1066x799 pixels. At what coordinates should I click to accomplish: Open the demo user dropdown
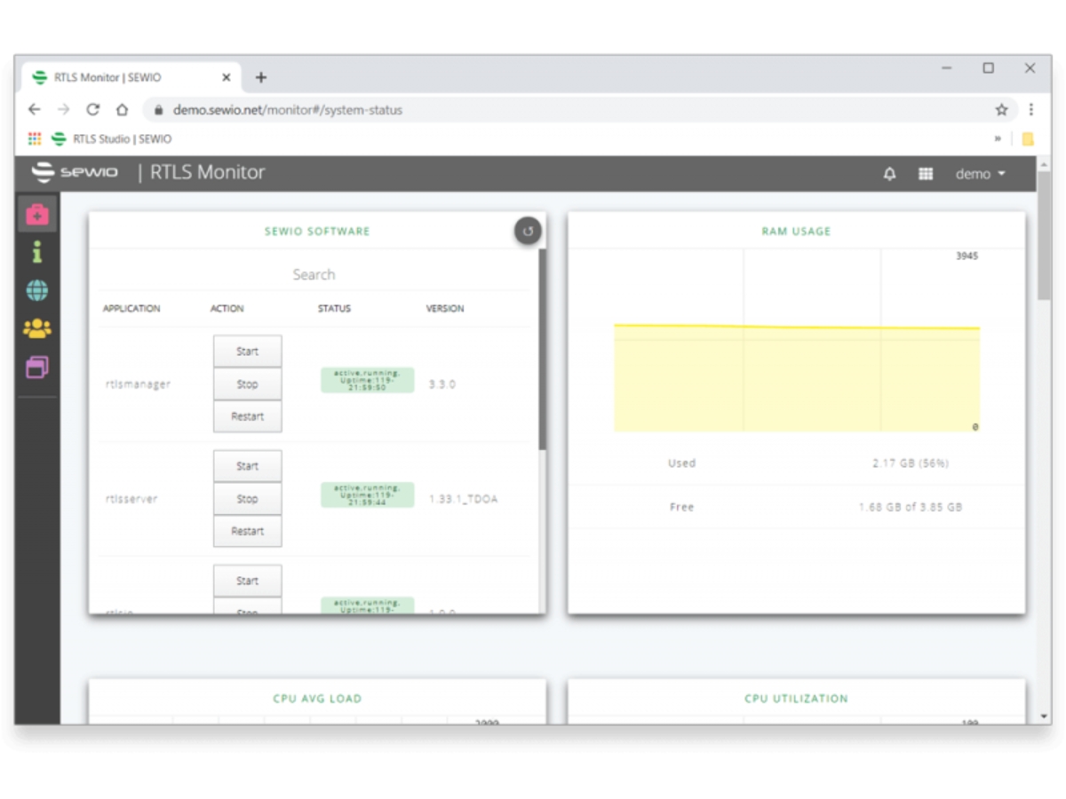click(980, 174)
